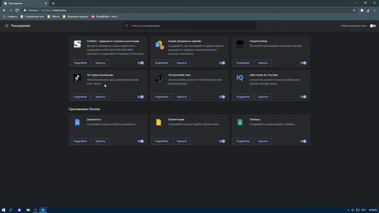The width and height of the screenshot is (379, 213).
Task: Click the TikTok Mobile View icon
Action: (x=159, y=78)
